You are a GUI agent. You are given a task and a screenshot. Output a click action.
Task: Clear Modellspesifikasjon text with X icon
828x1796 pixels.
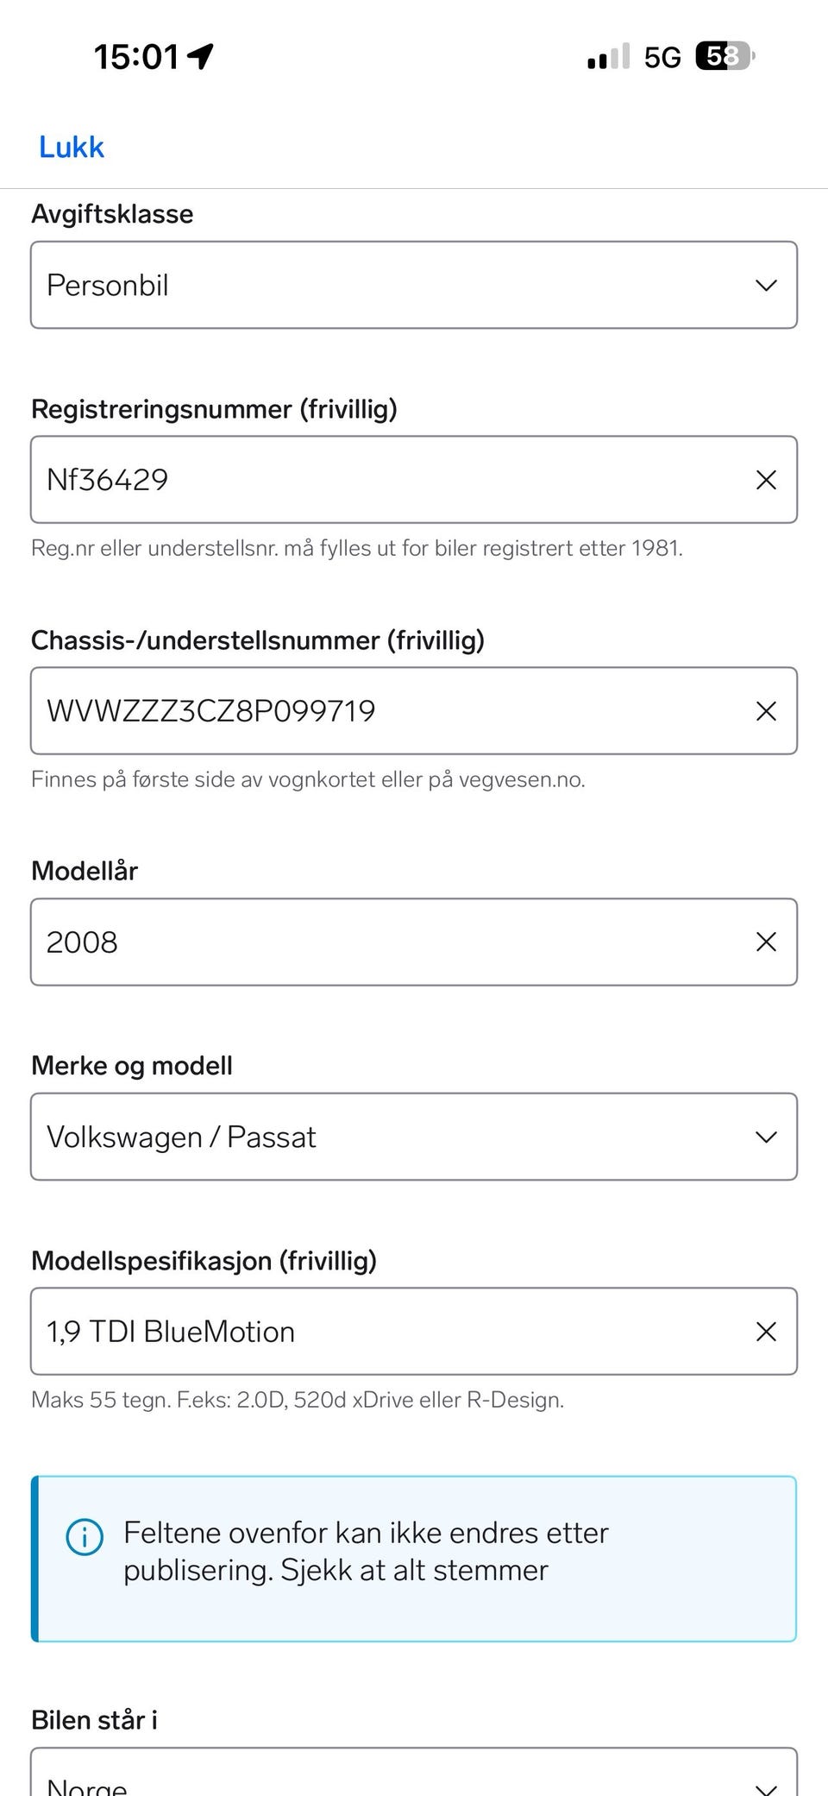click(x=766, y=1332)
